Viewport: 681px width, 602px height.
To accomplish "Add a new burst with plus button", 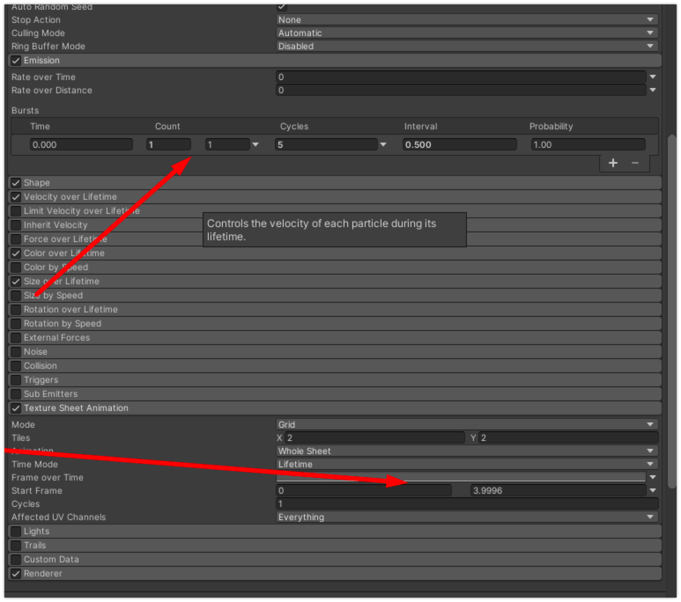I will (613, 163).
